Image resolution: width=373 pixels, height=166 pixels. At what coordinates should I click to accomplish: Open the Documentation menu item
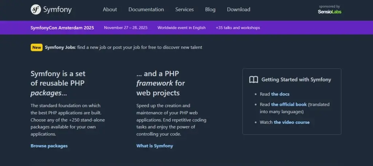[146, 9]
